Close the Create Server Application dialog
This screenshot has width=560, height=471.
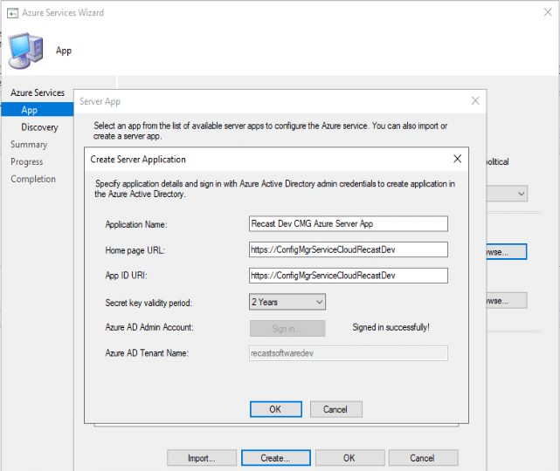click(x=457, y=159)
